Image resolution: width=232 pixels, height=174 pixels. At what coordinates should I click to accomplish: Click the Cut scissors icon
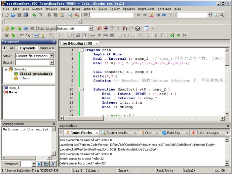[x=49, y=15]
